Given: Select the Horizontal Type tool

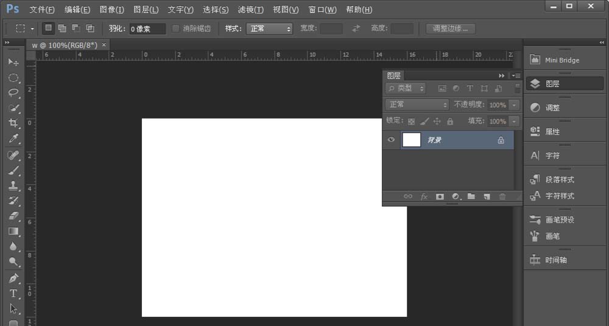Looking at the screenshot, I should click(13, 293).
